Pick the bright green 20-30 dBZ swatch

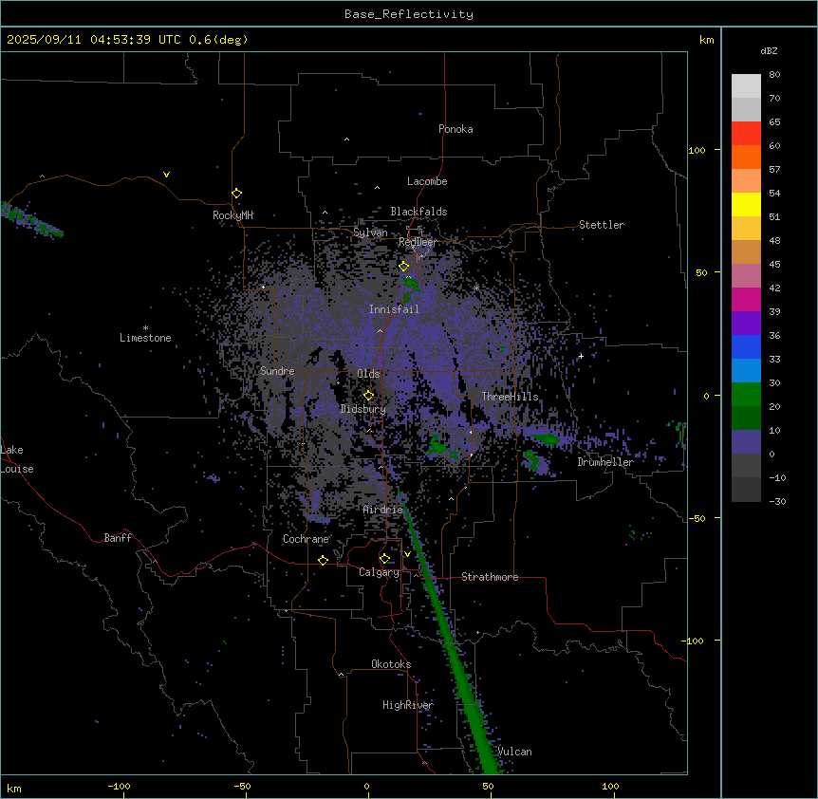[x=746, y=395]
